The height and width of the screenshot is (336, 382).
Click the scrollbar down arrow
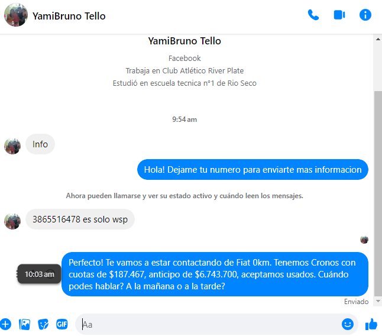pyautogui.click(x=378, y=301)
